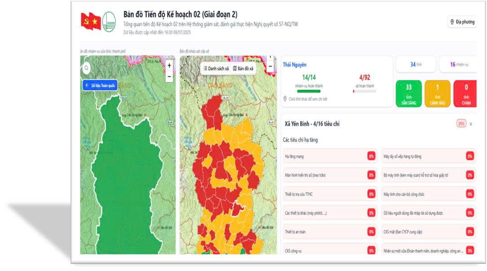
Task: Select the red '0 tỉnh Chậm' card
Action: 465,93
